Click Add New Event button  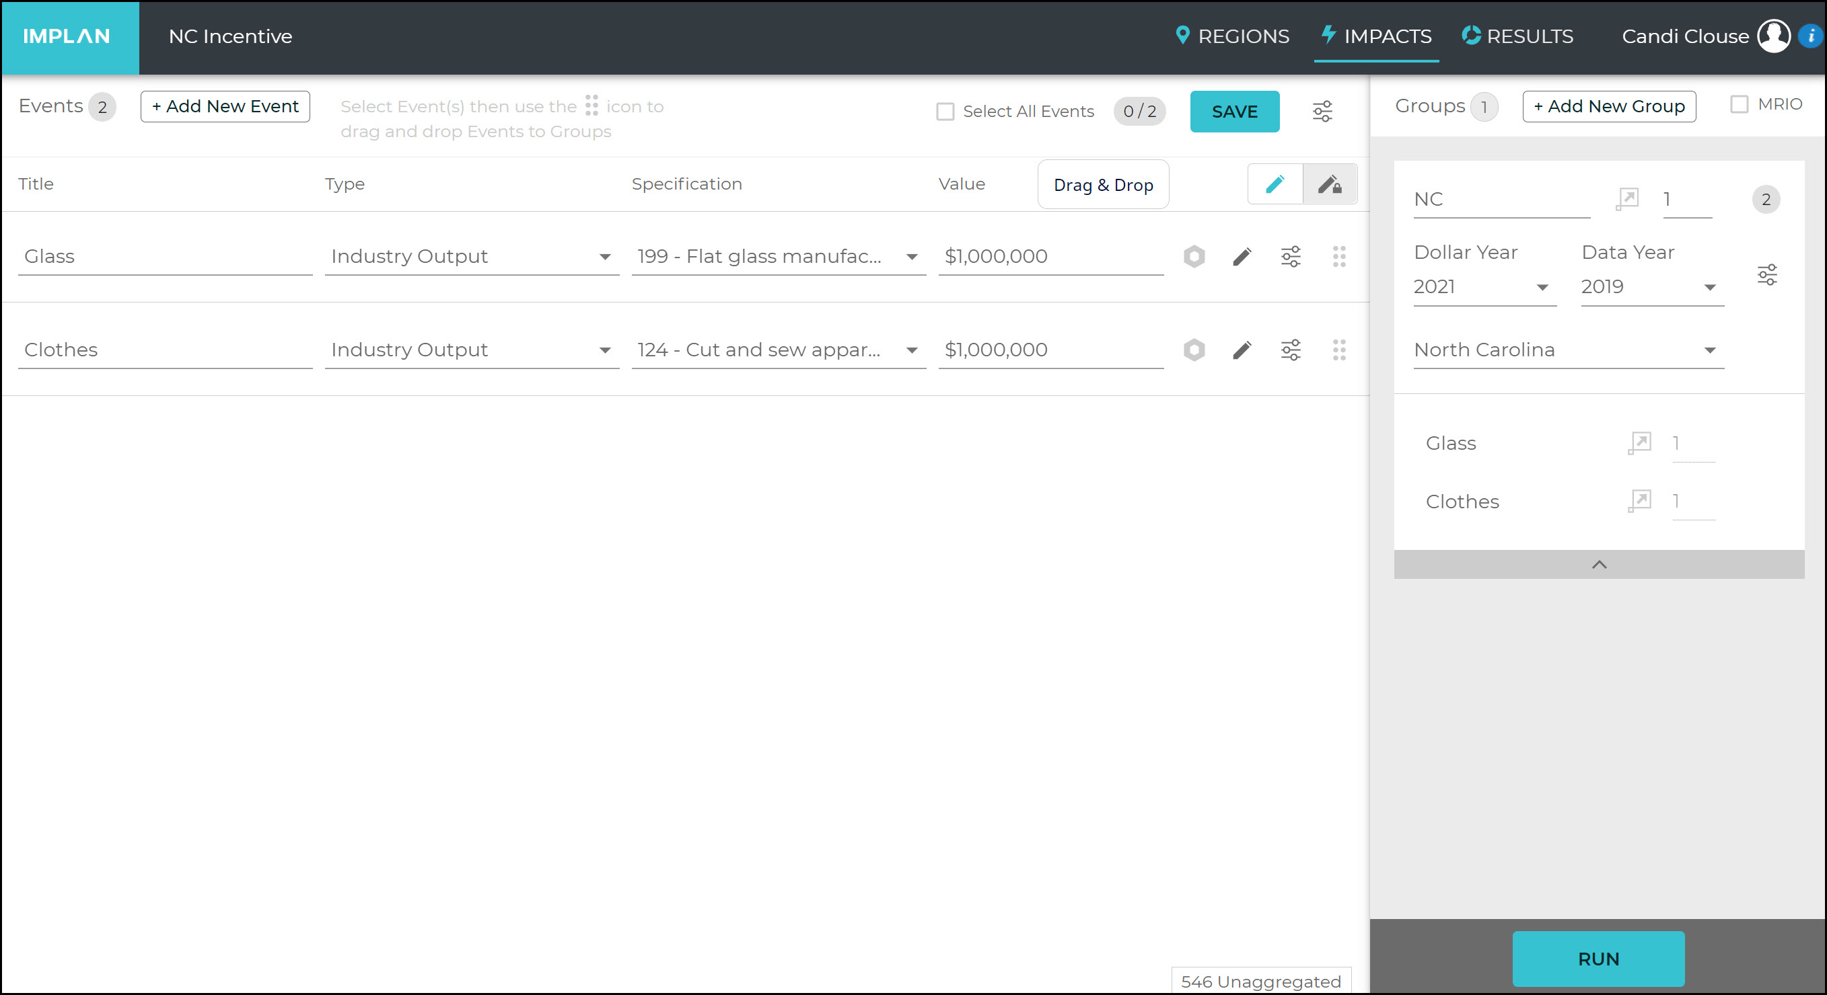pos(225,106)
